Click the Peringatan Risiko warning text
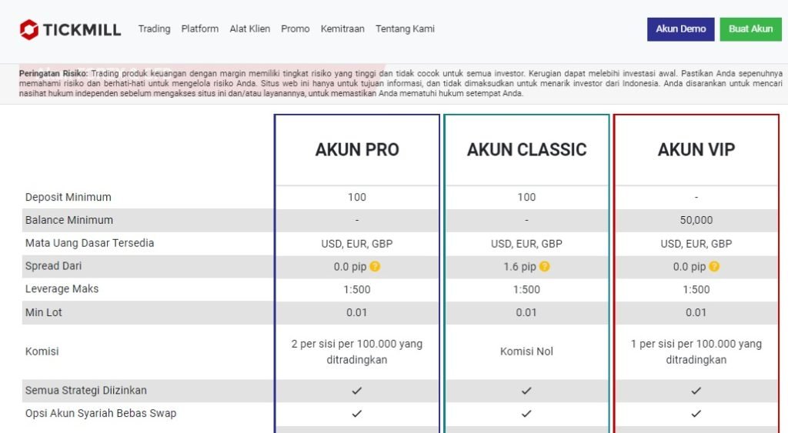This screenshot has height=433, width=788. point(400,83)
